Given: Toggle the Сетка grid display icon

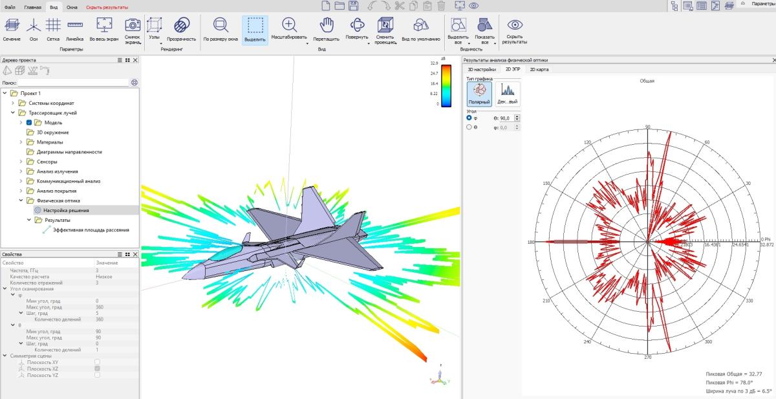Looking at the screenshot, I should click(54, 25).
